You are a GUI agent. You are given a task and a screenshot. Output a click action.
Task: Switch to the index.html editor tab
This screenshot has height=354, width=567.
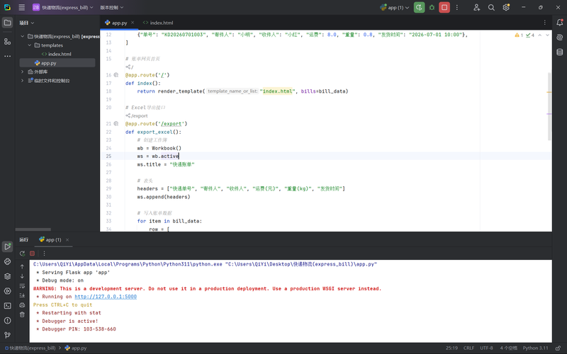coord(158,23)
